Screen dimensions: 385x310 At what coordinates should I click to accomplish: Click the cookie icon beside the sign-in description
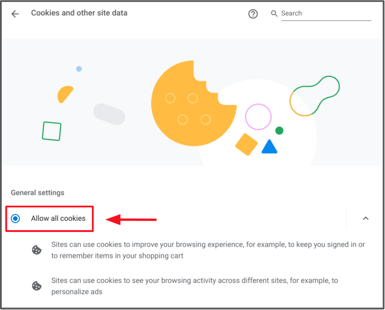tap(37, 250)
